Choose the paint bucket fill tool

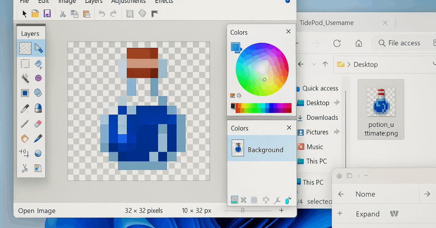pyautogui.click(x=39, y=64)
